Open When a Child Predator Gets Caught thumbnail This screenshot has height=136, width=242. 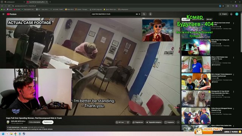196,64
